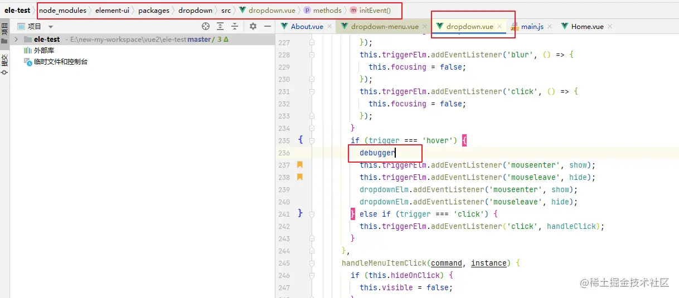Viewport: 679px width, 298px height.
Task: Open the project panel settings gear
Action: 253,26
